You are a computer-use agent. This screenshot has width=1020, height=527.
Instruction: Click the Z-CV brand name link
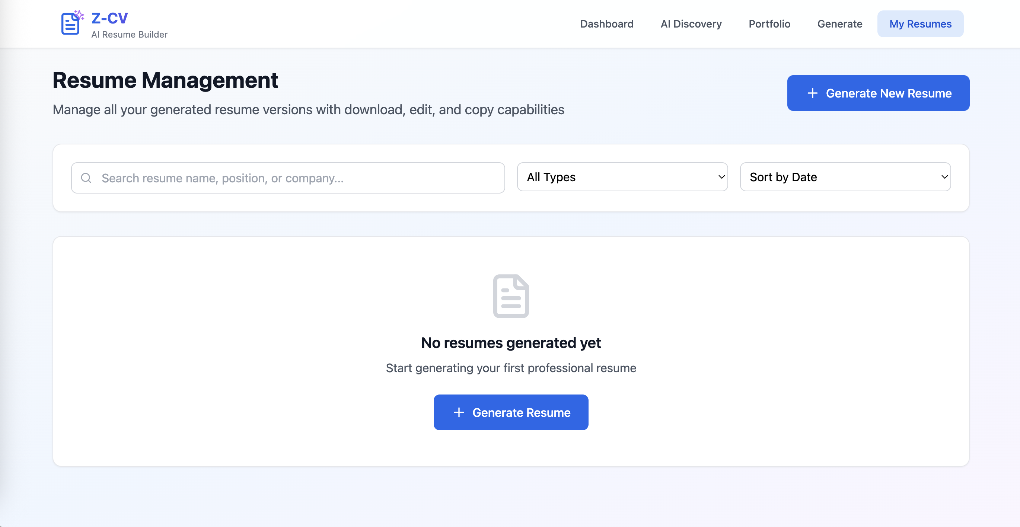pos(110,18)
